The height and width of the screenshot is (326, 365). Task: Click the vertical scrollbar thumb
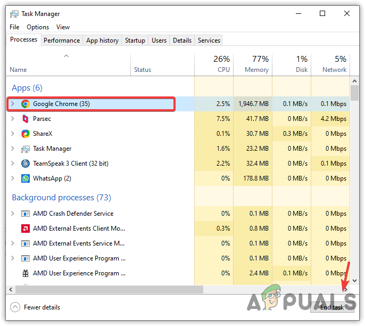(354, 93)
